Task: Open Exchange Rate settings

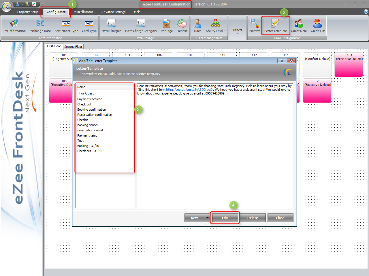Action: point(40,26)
